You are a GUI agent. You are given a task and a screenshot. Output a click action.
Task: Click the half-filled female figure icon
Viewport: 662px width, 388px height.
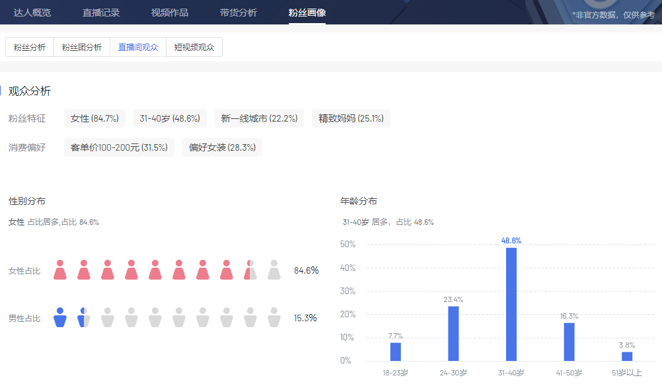pyautogui.click(x=250, y=270)
